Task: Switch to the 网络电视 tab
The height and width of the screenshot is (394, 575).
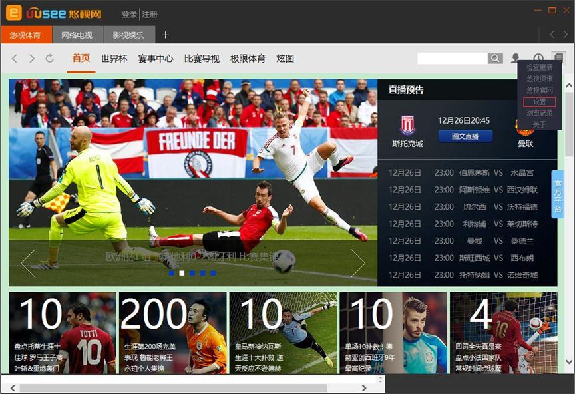Action: (x=77, y=35)
